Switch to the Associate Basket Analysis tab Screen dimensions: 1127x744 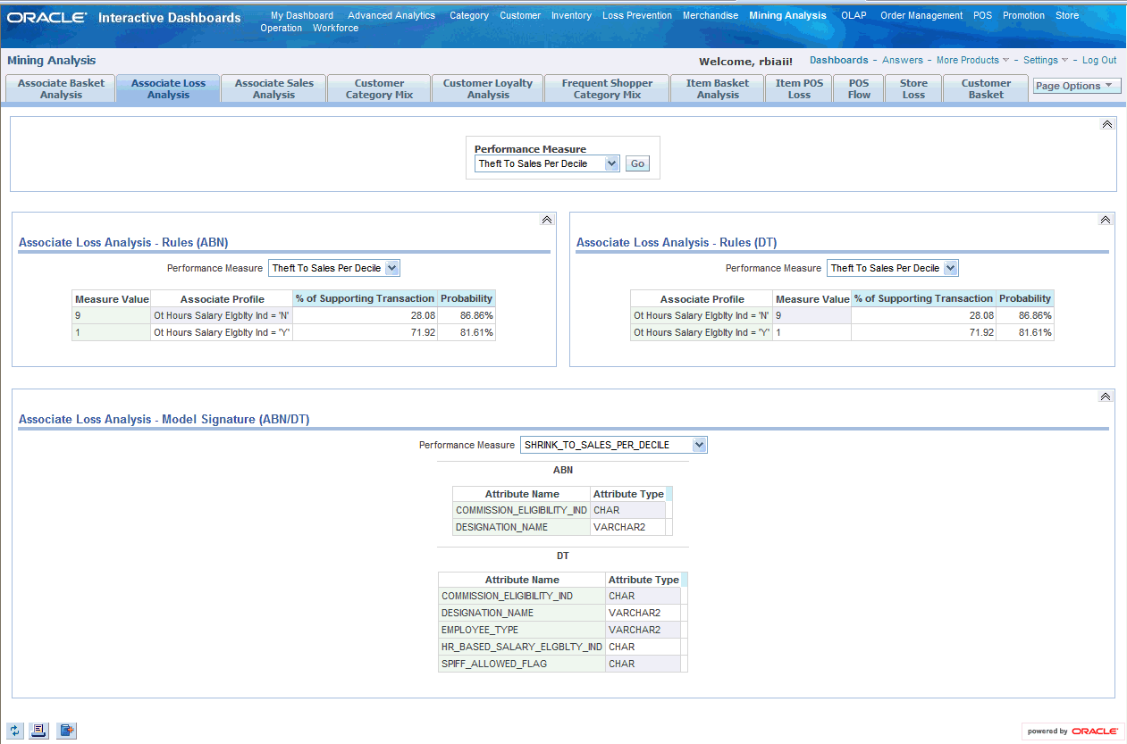click(61, 88)
